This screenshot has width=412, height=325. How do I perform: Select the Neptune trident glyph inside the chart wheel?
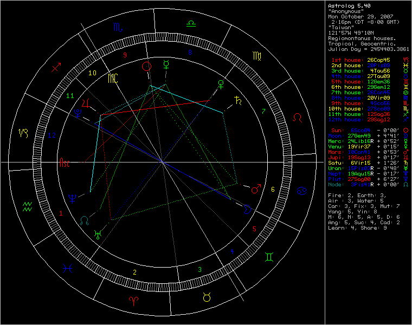point(72,198)
